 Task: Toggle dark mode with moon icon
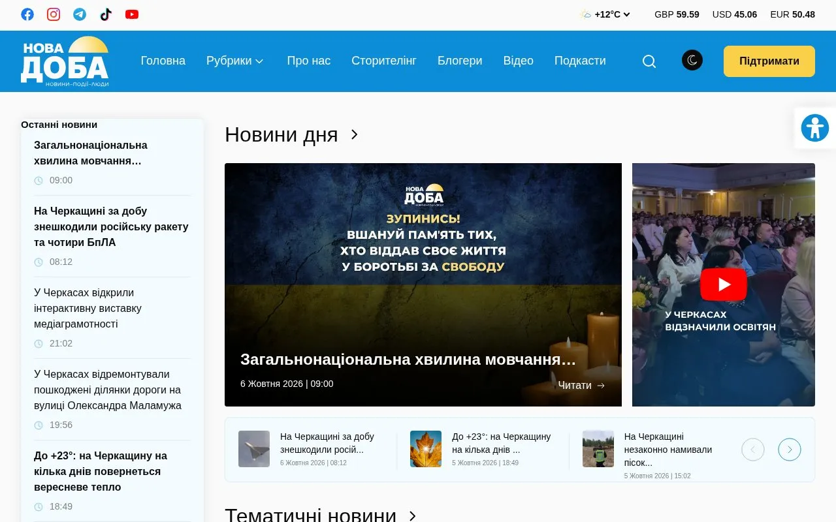(692, 61)
